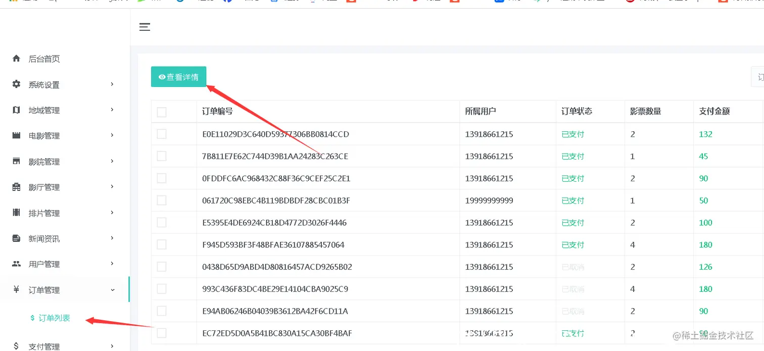Click the building icon beside 影厅管理
The width and height of the screenshot is (764, 351).
click(16, 187)
